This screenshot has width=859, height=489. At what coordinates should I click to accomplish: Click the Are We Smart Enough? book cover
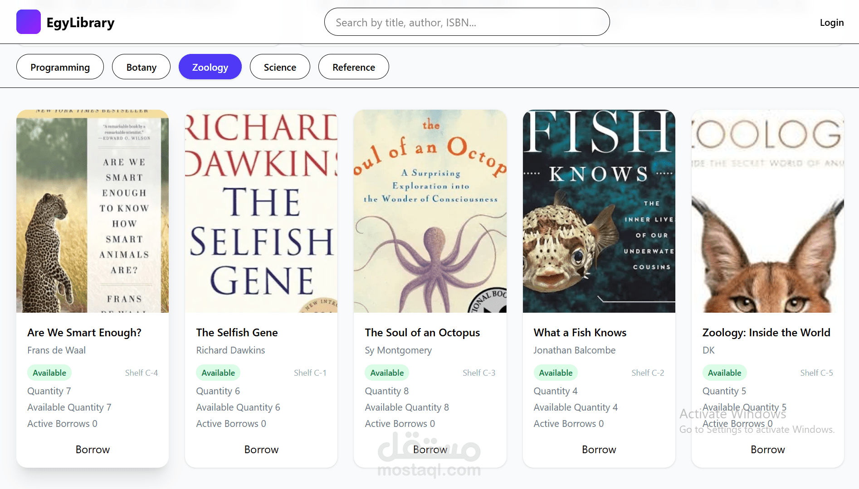(x=92, y=211)
